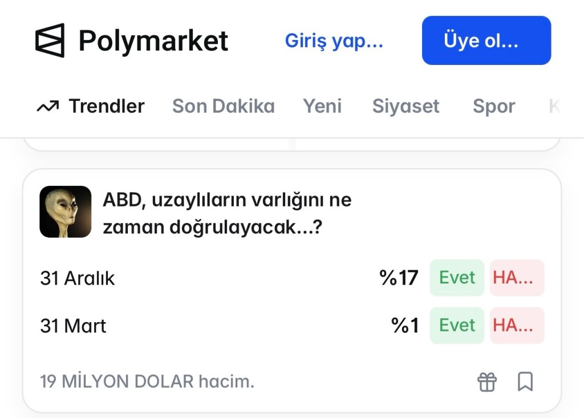Screen dimensions: 584x418
Task: Bookmark the alien market with the bookmark icon
Action: coord(525,382)
